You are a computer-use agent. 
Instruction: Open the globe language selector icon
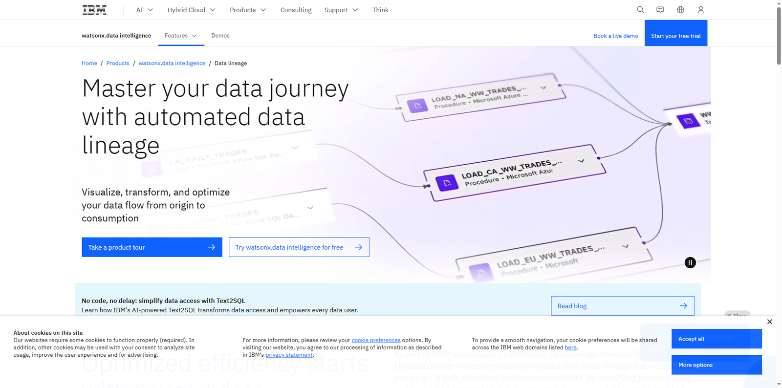coord(680,10)
